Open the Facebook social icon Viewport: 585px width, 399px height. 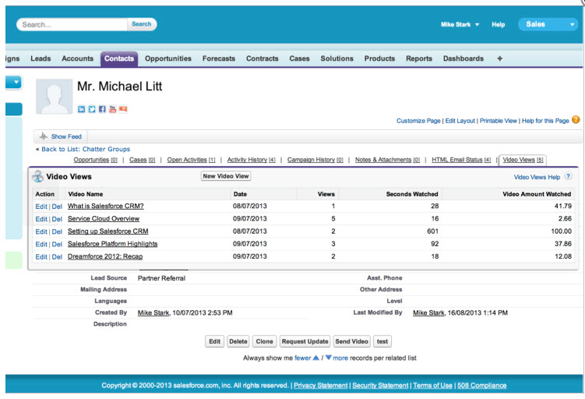click(102, 109)
